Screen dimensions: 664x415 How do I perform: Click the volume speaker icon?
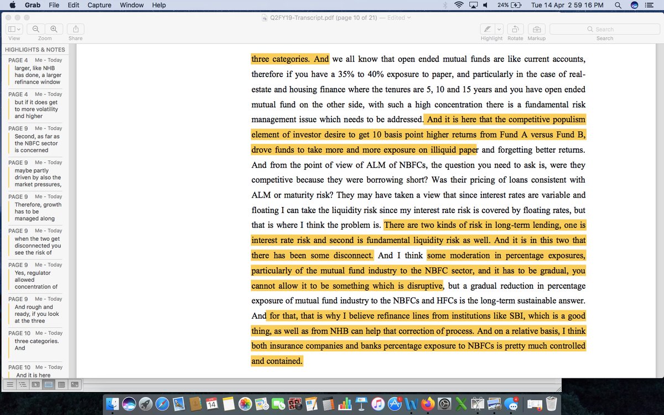tap(485, 5)
